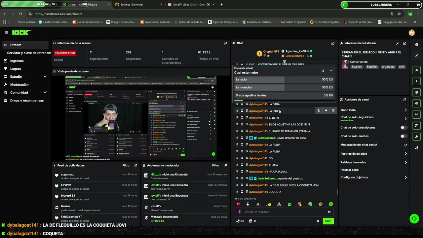Delete the hovered LA OTR message

coord(333,110)
